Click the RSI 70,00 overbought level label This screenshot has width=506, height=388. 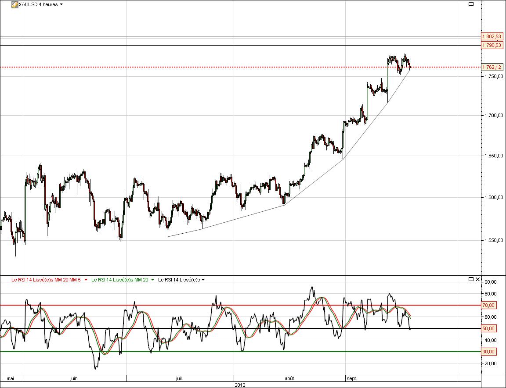[489, 305]
